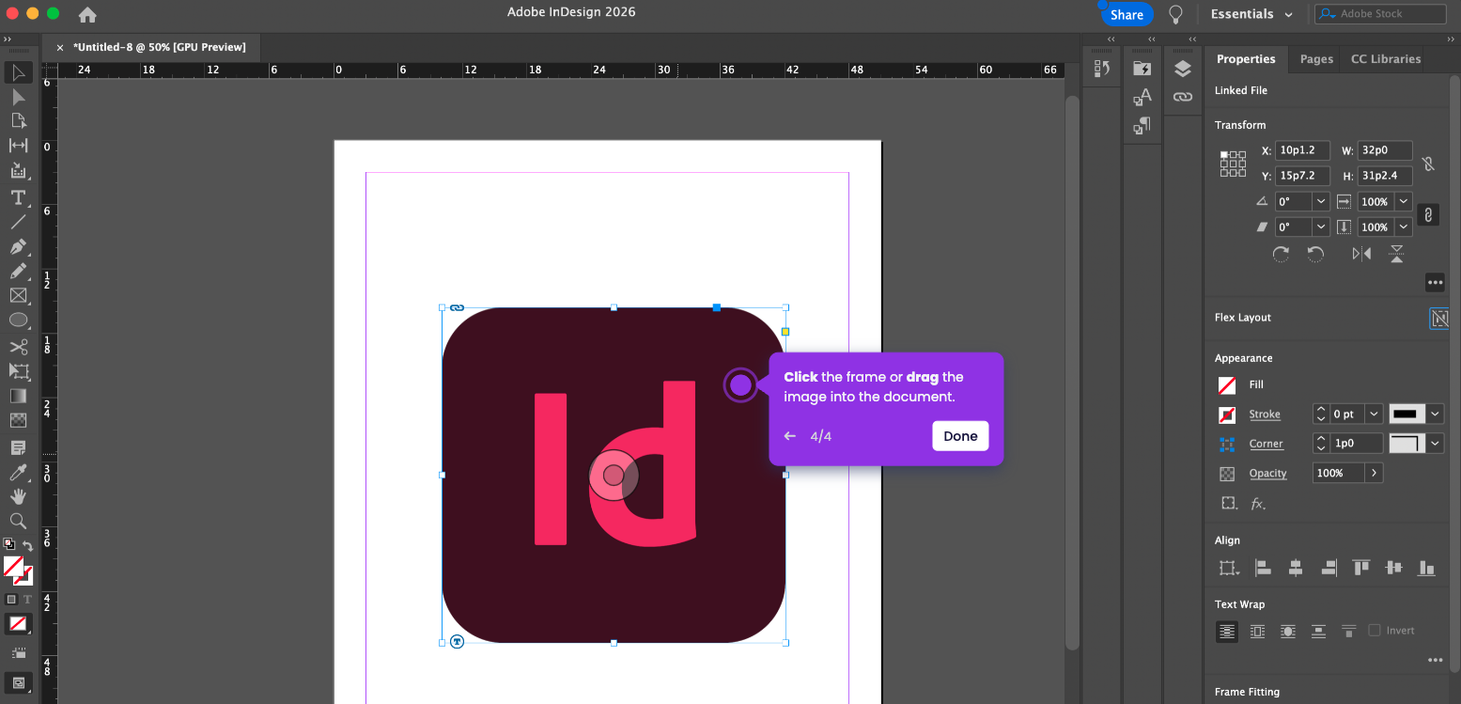Select No text wrap option
Image resolution: width=1461 pixels, height=704 pixels.
(1227, 632)
